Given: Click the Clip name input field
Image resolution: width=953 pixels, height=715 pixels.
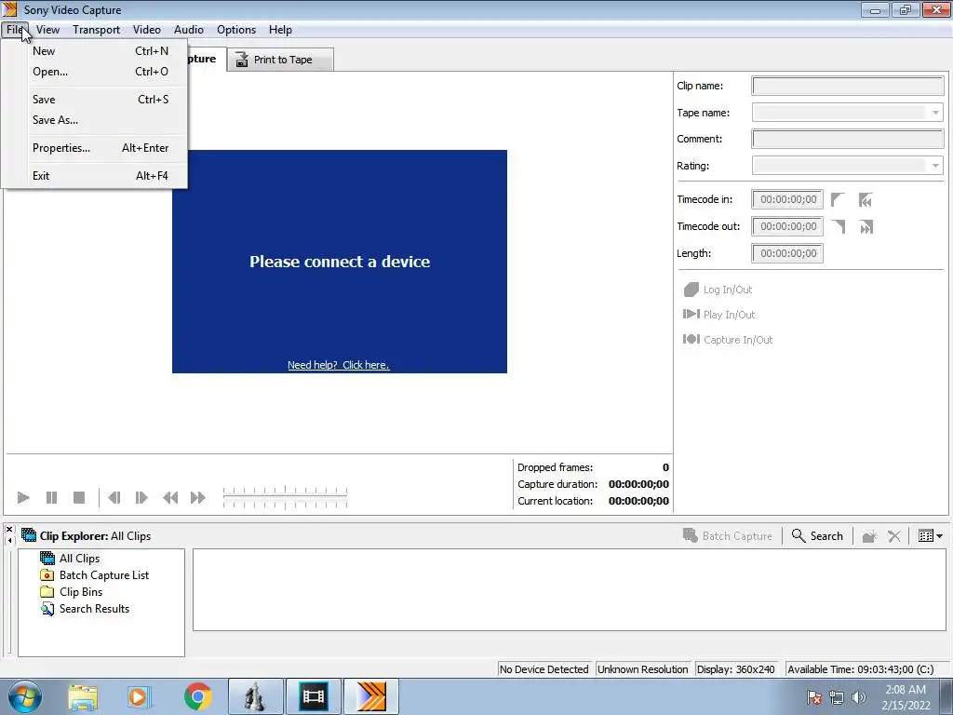Looking at the screenshot, I should pyautogui.click(x=848, y=86).
